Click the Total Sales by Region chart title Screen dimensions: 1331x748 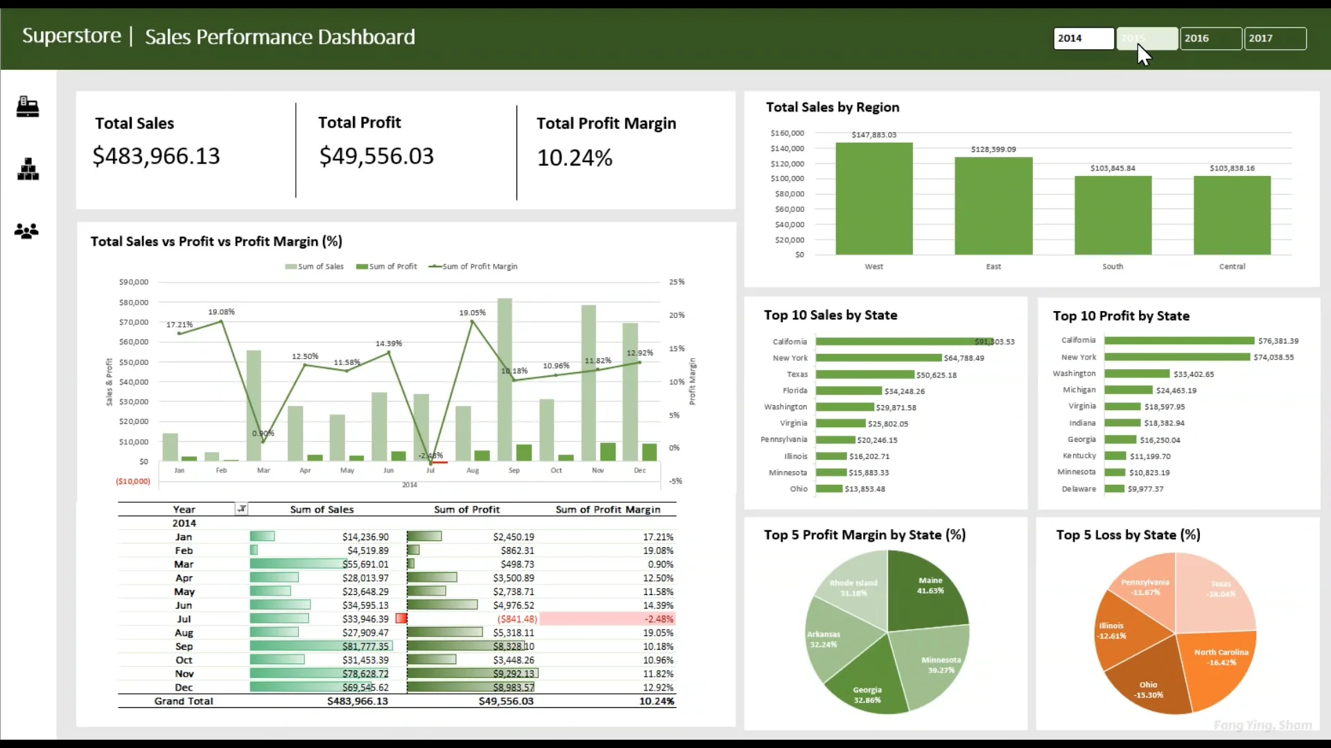pos(833,107)
